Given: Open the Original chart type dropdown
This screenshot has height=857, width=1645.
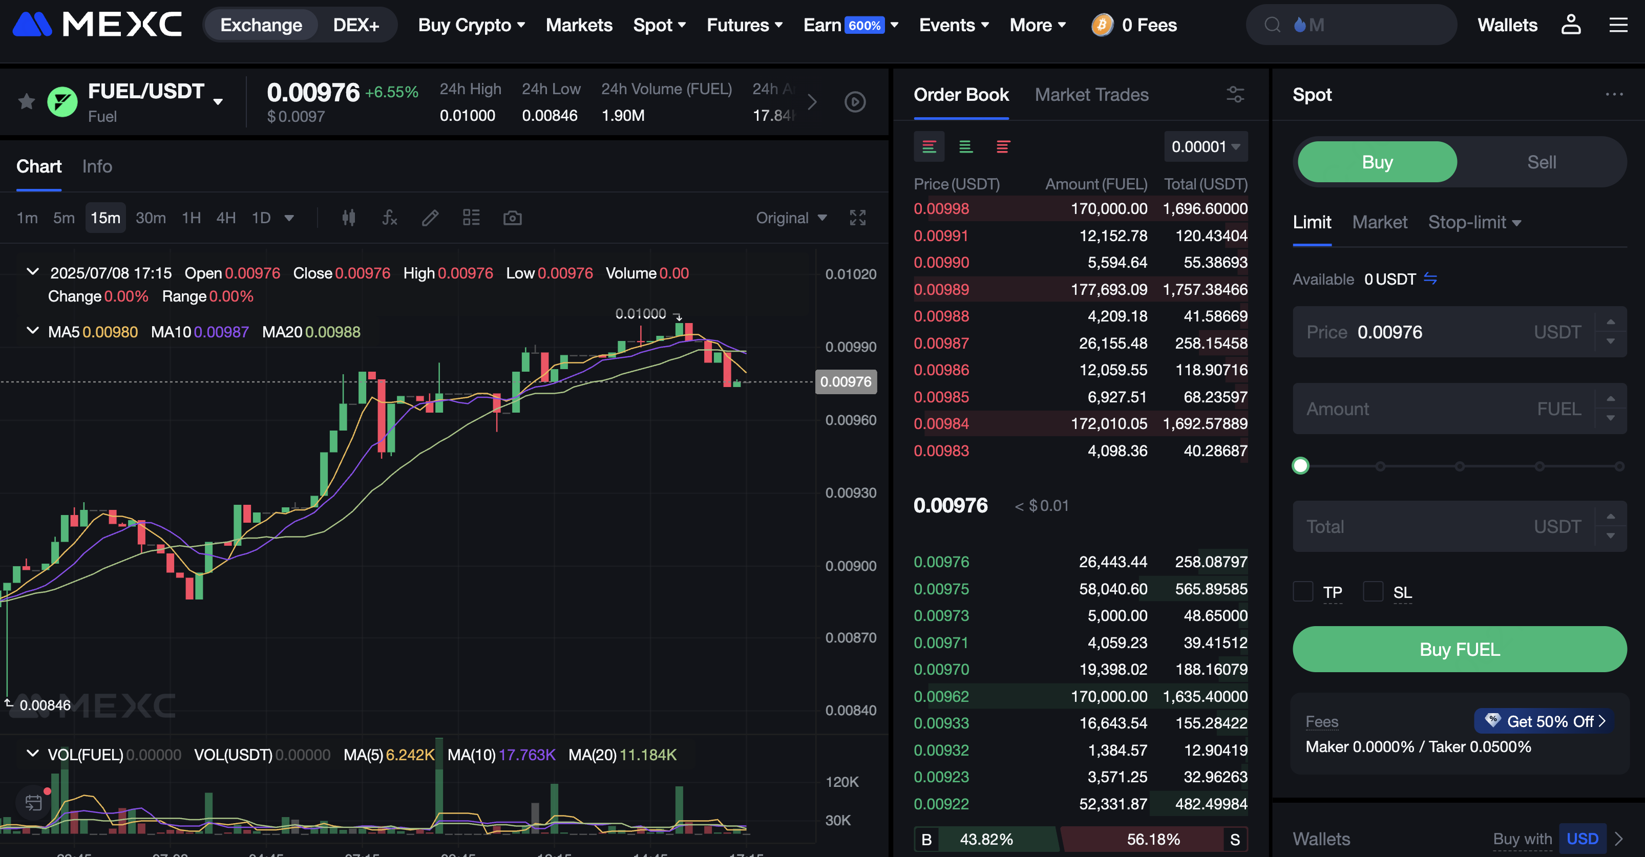Looking at the screenshot, I should pos(791,218).
